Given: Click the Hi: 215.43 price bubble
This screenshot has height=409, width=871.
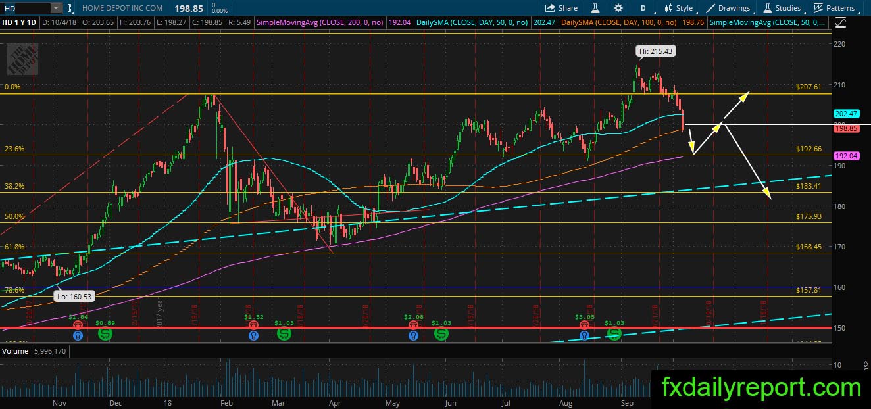Looking at the screenshot, I should [x=656, y=51].
